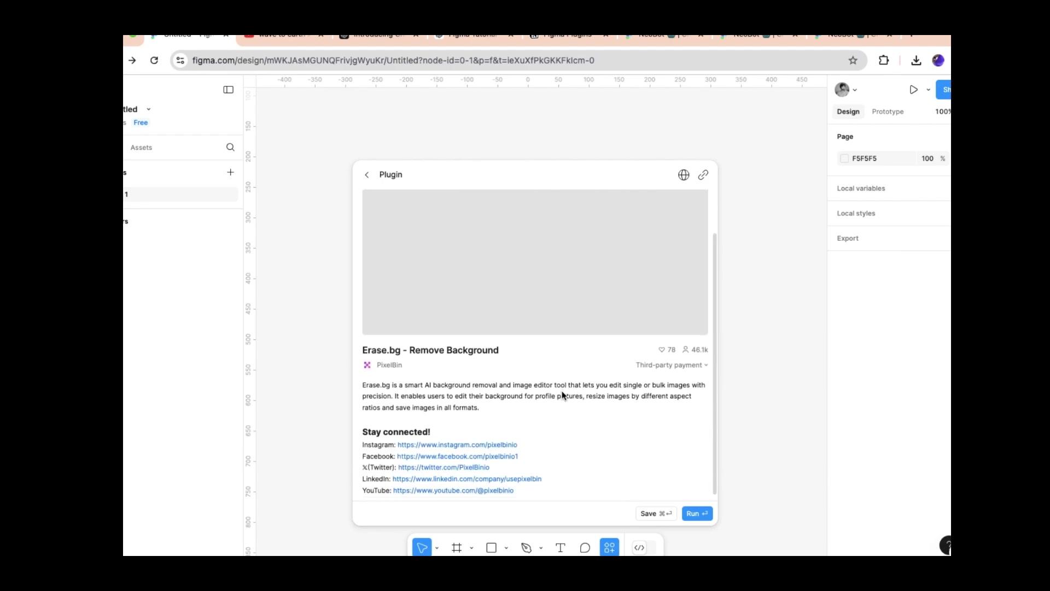The width and height of the screenshot is (1050, 591).
Task: Select the Text tool
Action: pos(560,547)
